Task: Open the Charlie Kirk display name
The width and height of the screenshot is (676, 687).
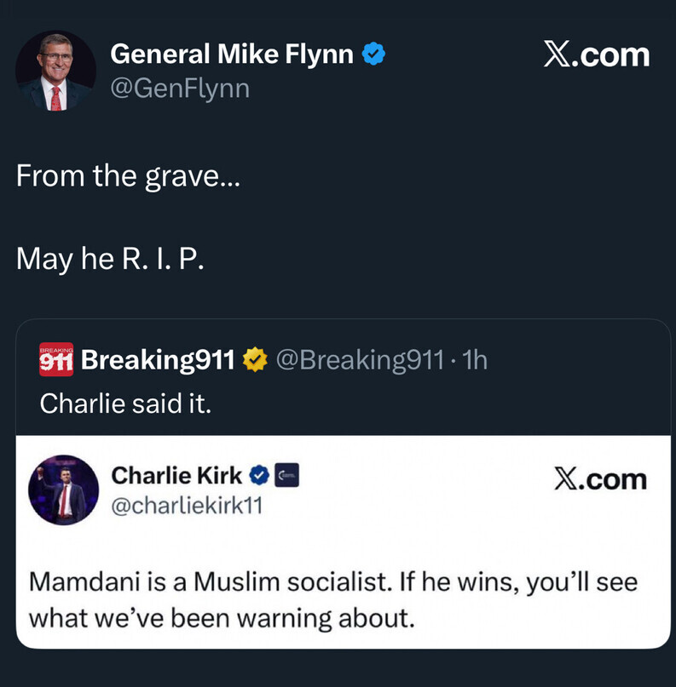Action: pyautogui.click(x=176, y=476)
